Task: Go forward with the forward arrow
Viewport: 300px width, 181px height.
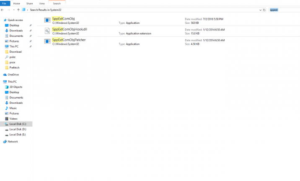Action: [9, 10]
